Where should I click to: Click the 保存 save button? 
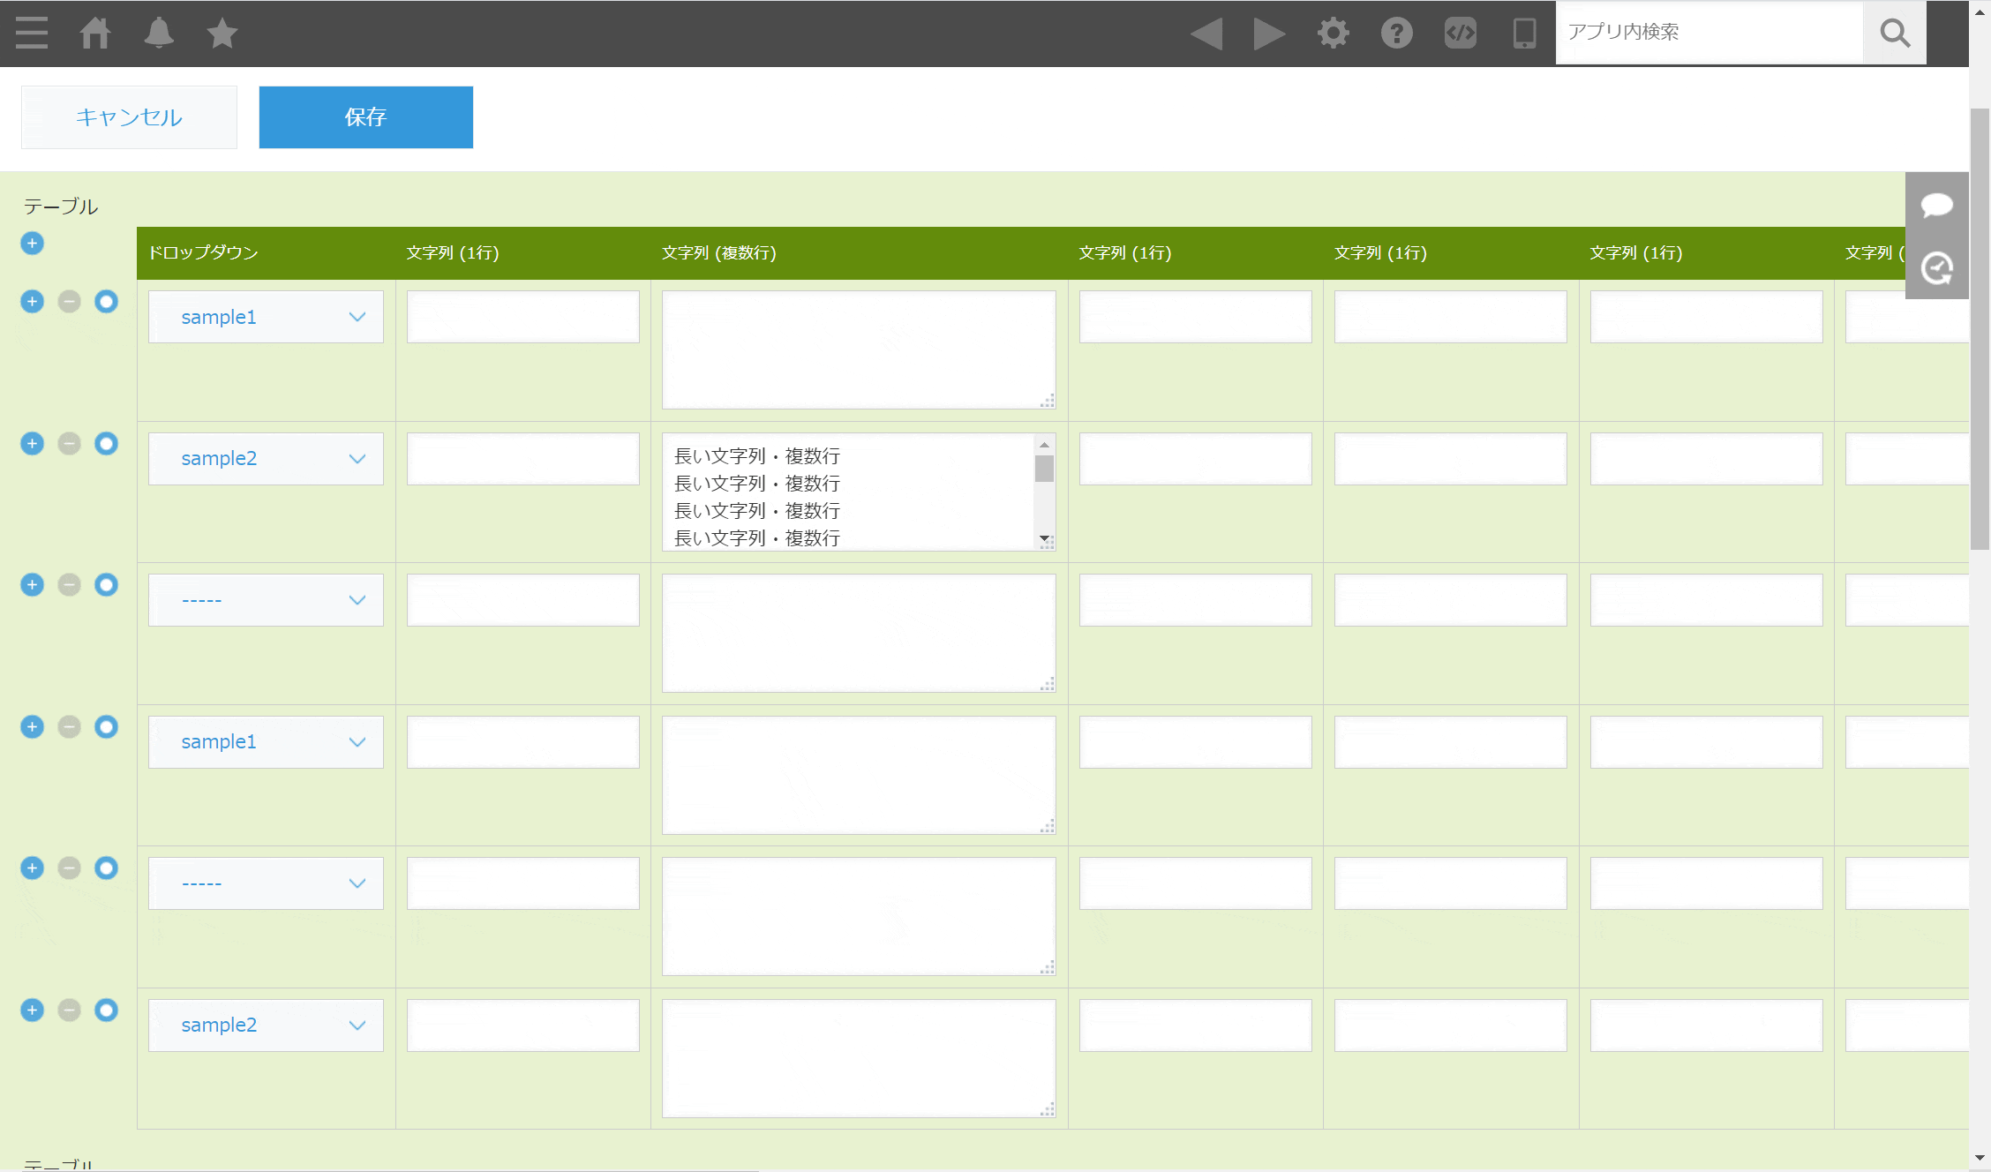tap(365, 117)
